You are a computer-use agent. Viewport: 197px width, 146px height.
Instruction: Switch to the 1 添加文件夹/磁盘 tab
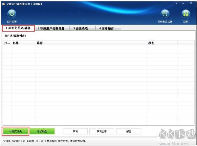(18, 28)
